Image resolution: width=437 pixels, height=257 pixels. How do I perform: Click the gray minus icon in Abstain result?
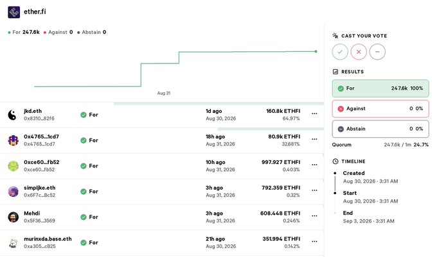click(341, 129)
